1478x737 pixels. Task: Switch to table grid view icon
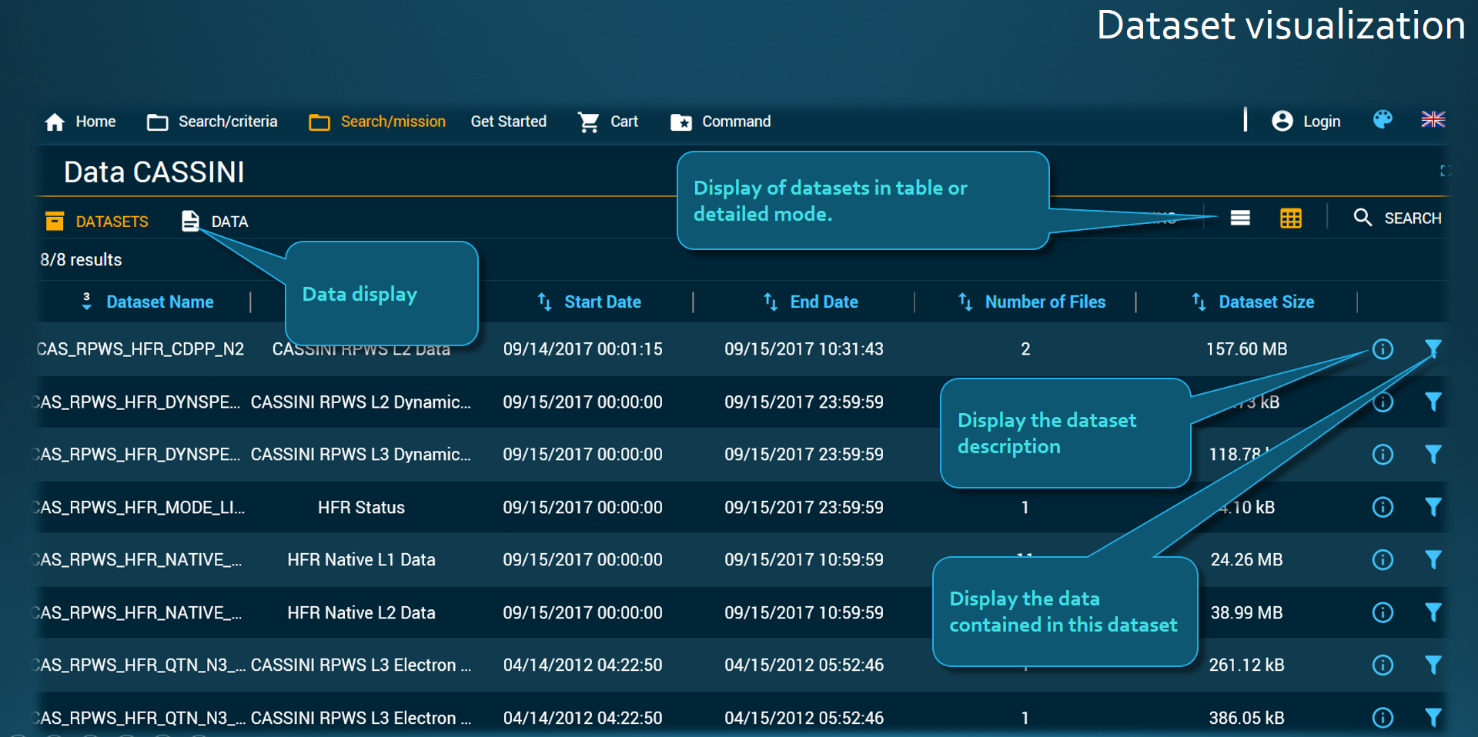tap(1291, 218)
